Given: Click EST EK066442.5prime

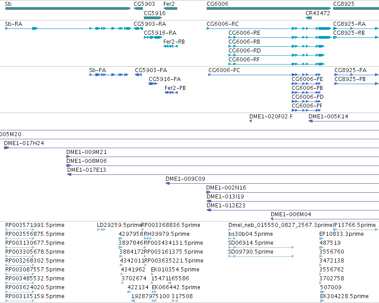Looking at the screenshot, I should [x=176, y=288].
